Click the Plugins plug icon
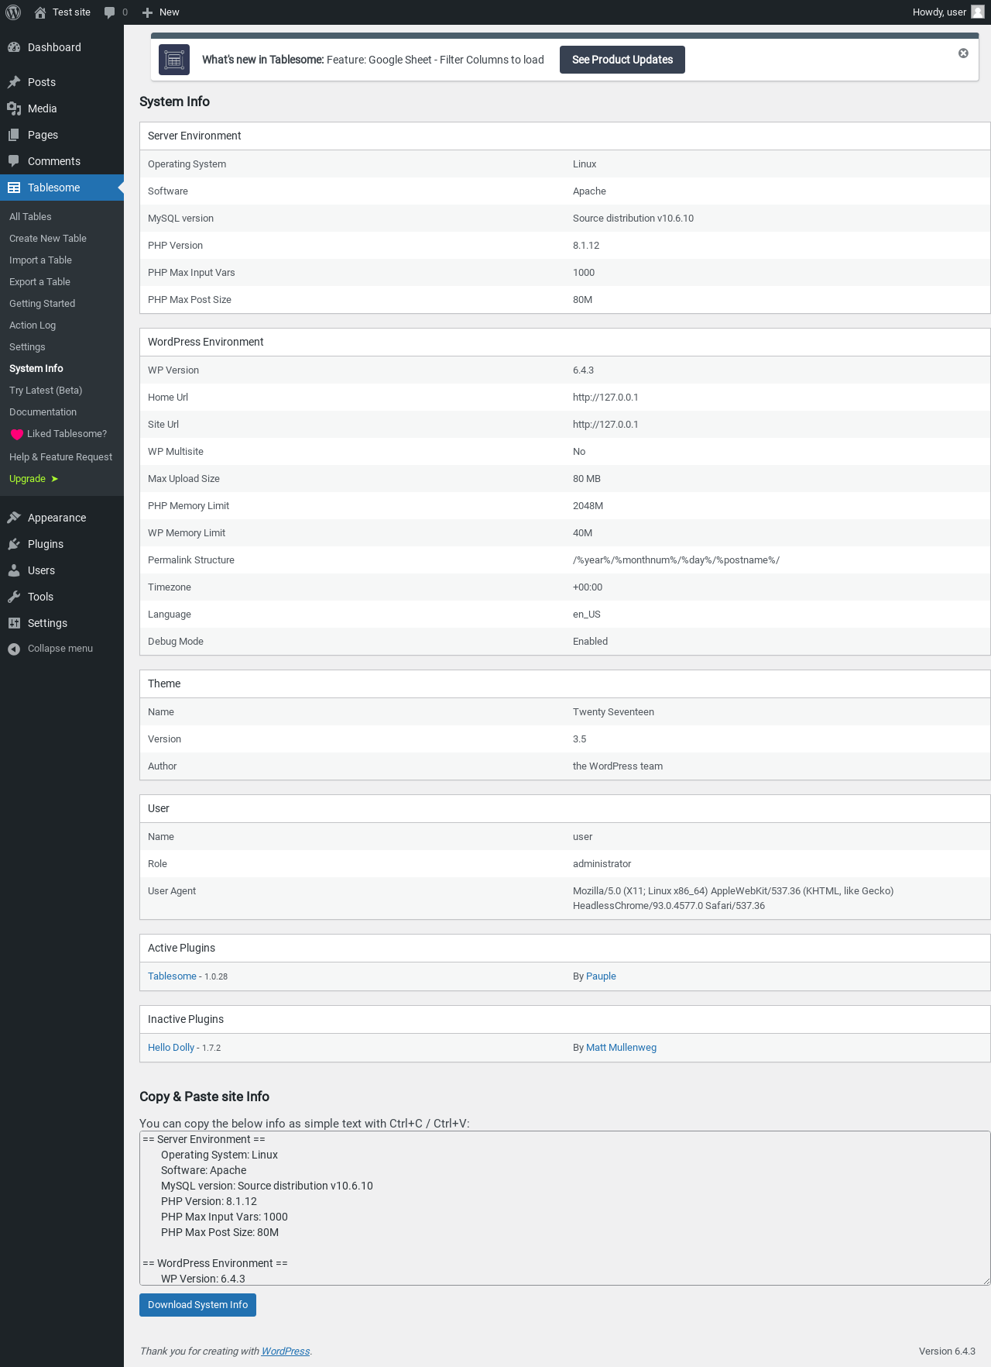 click(x=14, y=544)
